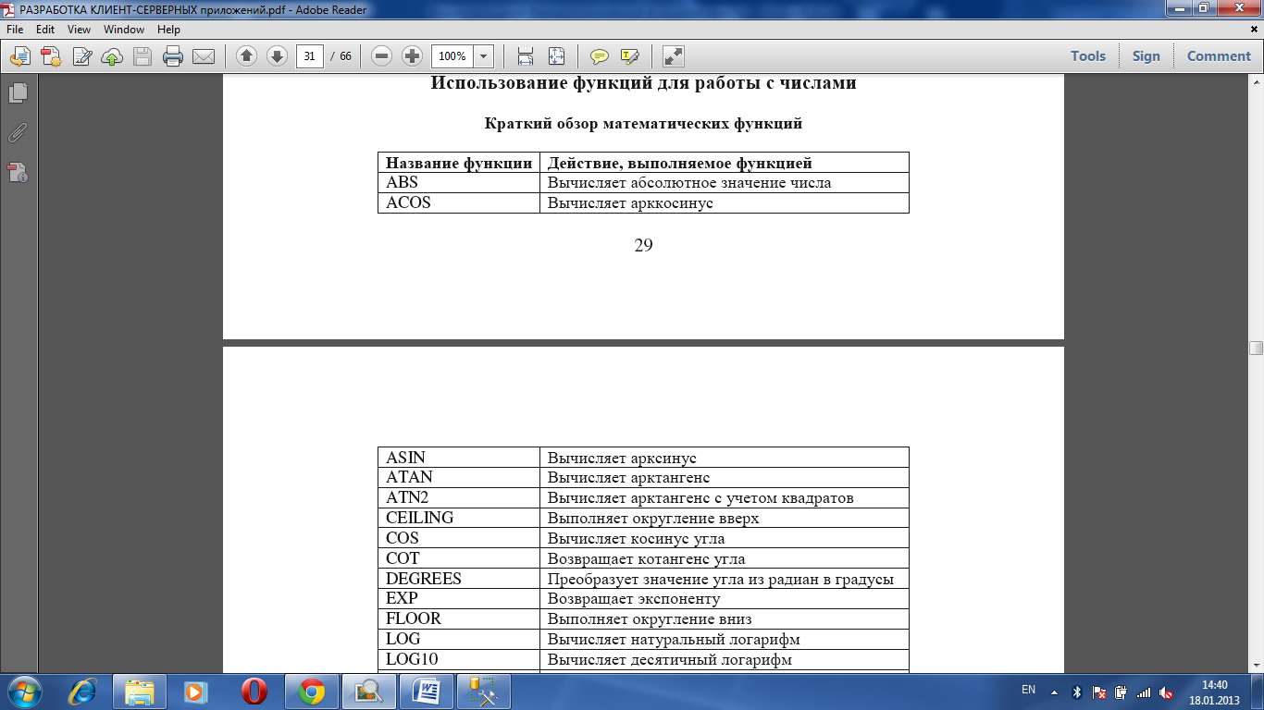Open Windows Explorer from the taskbar
The width and height of the screenshot is (1264, 710).
[x=140, y=692]
